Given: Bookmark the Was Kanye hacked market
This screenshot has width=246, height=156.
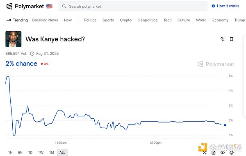Looking at the screenshot, I should click(231, 39).
